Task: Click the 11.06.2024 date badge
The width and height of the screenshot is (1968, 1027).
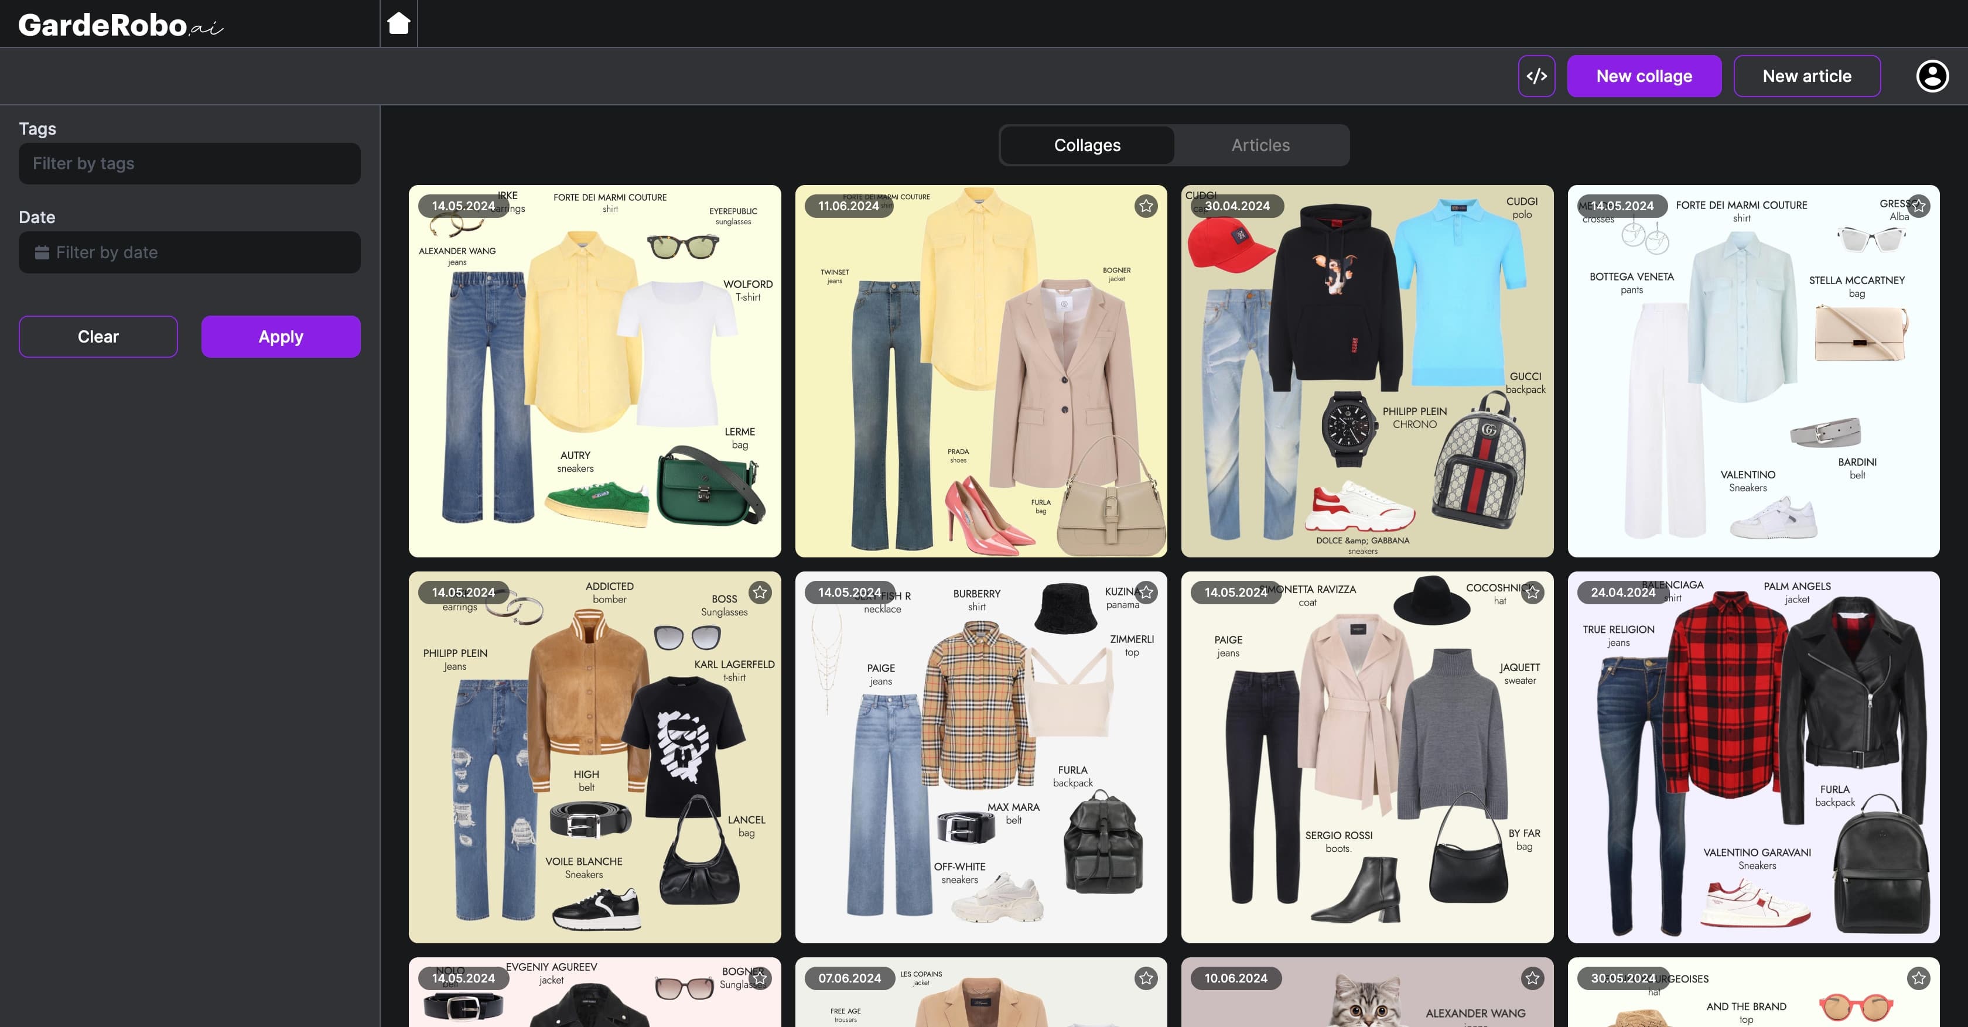Action: tap(849, 206)
